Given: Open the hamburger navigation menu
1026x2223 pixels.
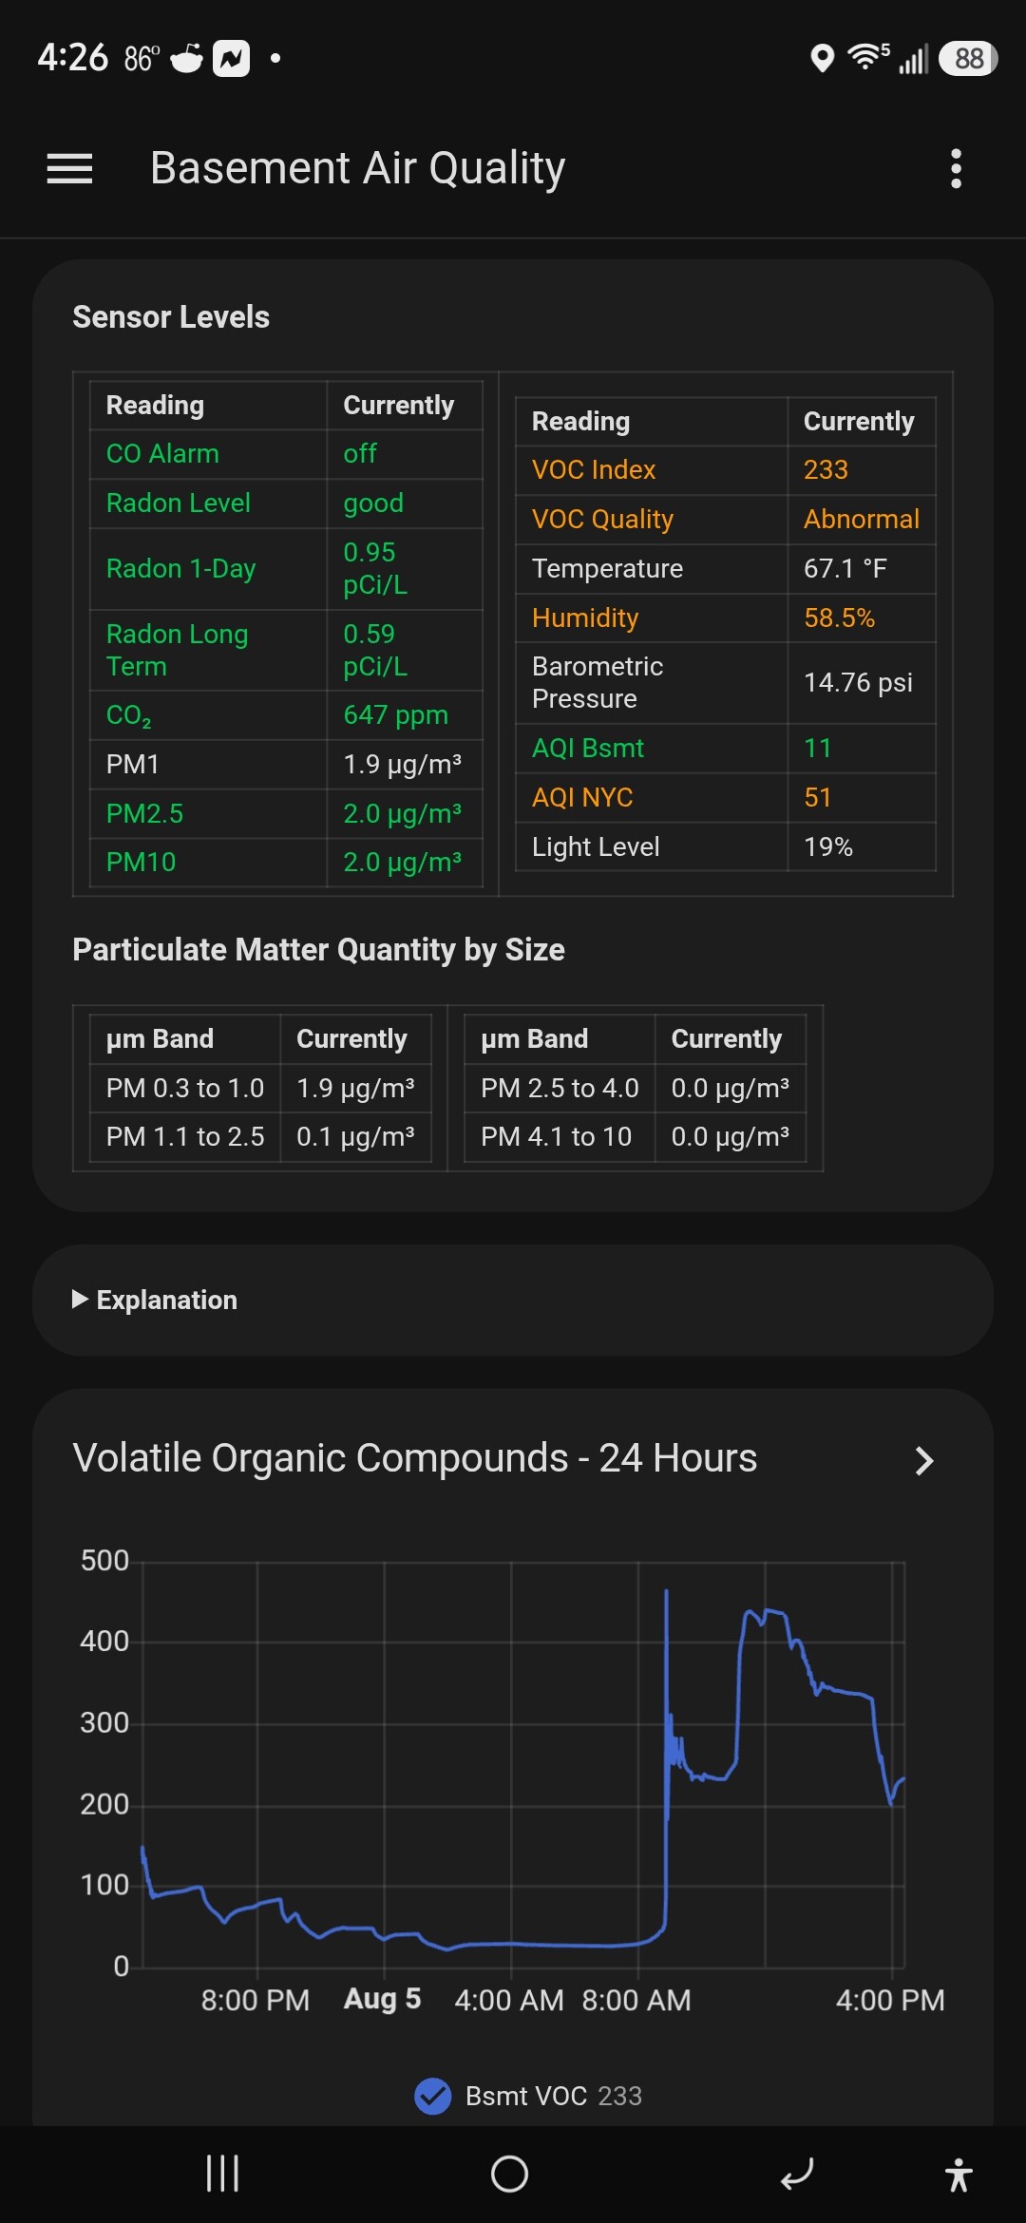Looking at the screenshot, I should [x=69, y=168].
